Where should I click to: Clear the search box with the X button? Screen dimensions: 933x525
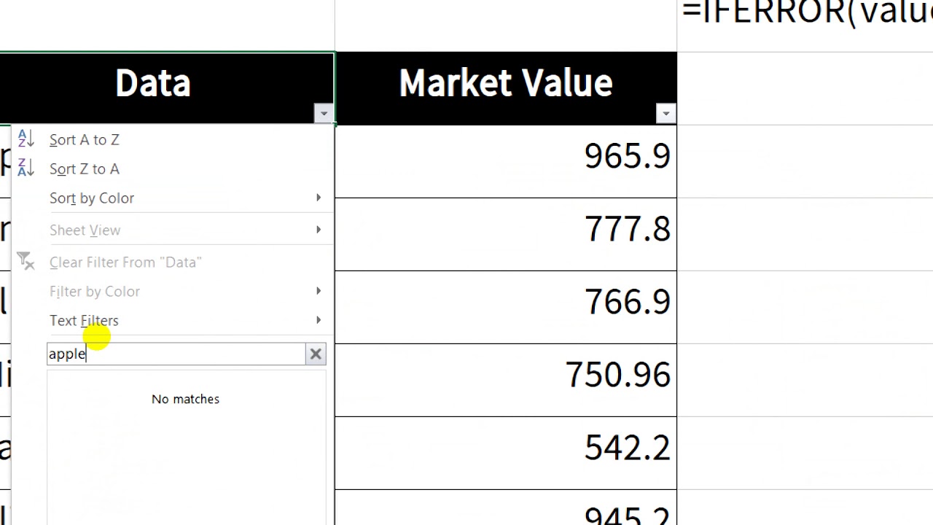click(316, 354)
